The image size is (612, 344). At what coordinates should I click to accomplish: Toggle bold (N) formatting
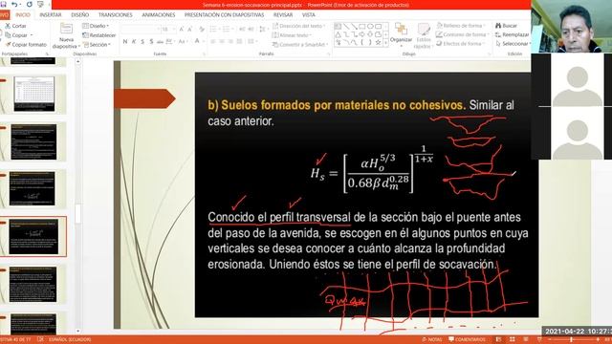pos(125,41)
